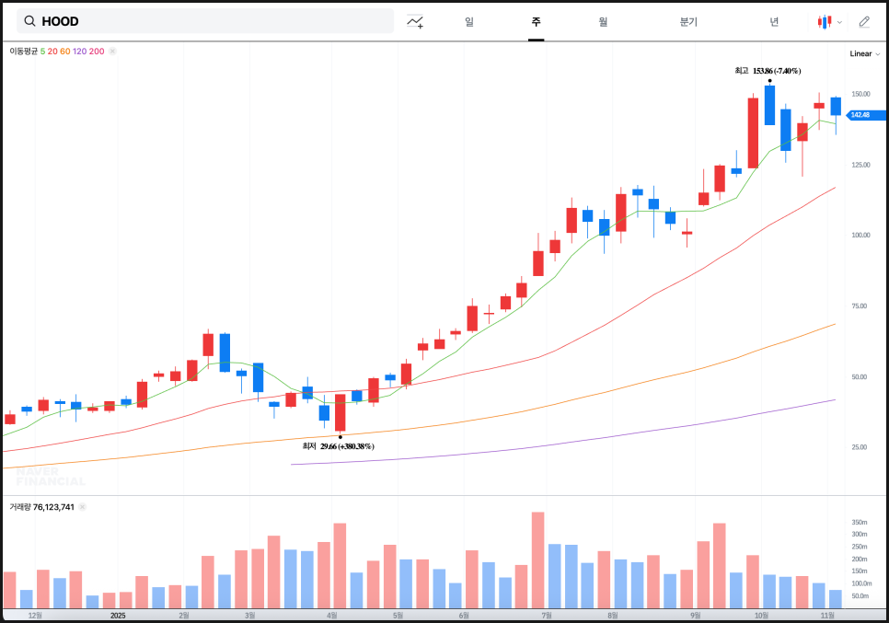Remove the moving average indicator
889x623 pixels.
tap(112, 52)
